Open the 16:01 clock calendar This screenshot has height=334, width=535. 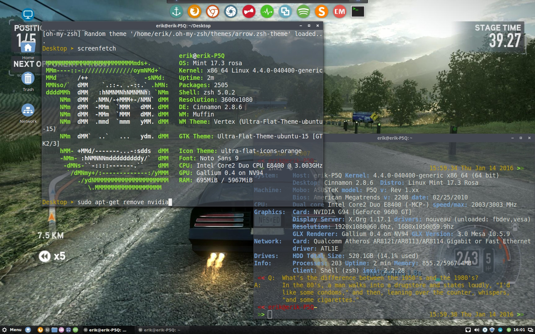pyautogui.click(x=519, y=330)
